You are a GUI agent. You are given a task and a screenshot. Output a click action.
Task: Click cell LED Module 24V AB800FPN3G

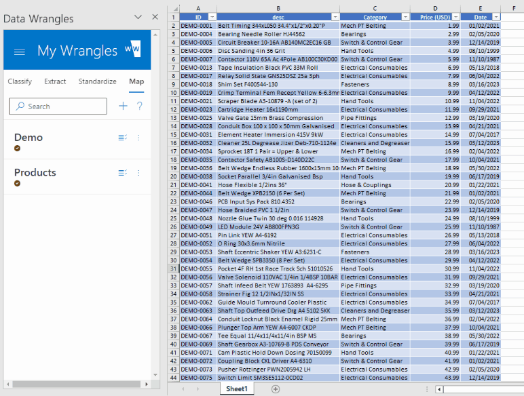point(278,226)
